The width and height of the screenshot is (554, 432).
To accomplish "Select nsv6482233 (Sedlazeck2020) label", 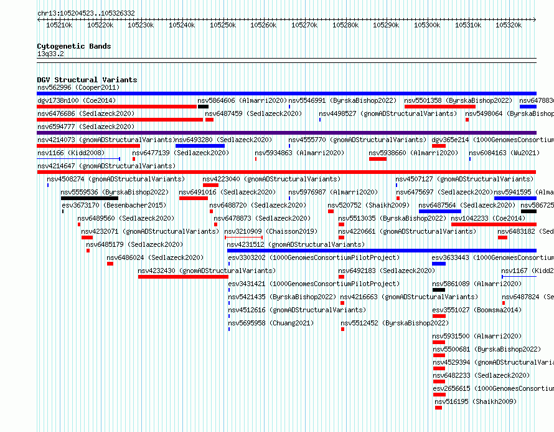I will pyautogui.click(x=481, y=375).
